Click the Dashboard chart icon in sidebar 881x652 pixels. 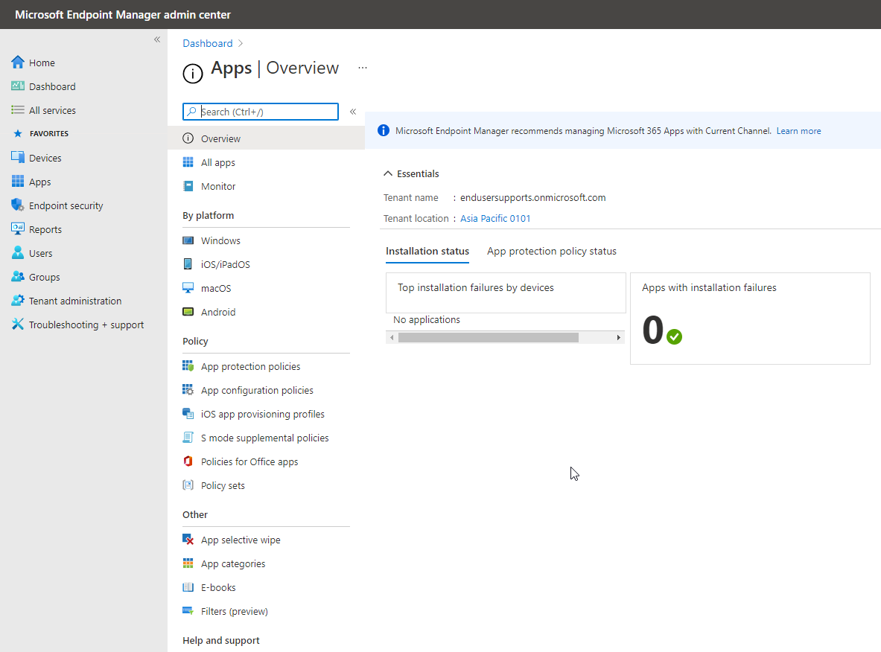coord(18,86)
